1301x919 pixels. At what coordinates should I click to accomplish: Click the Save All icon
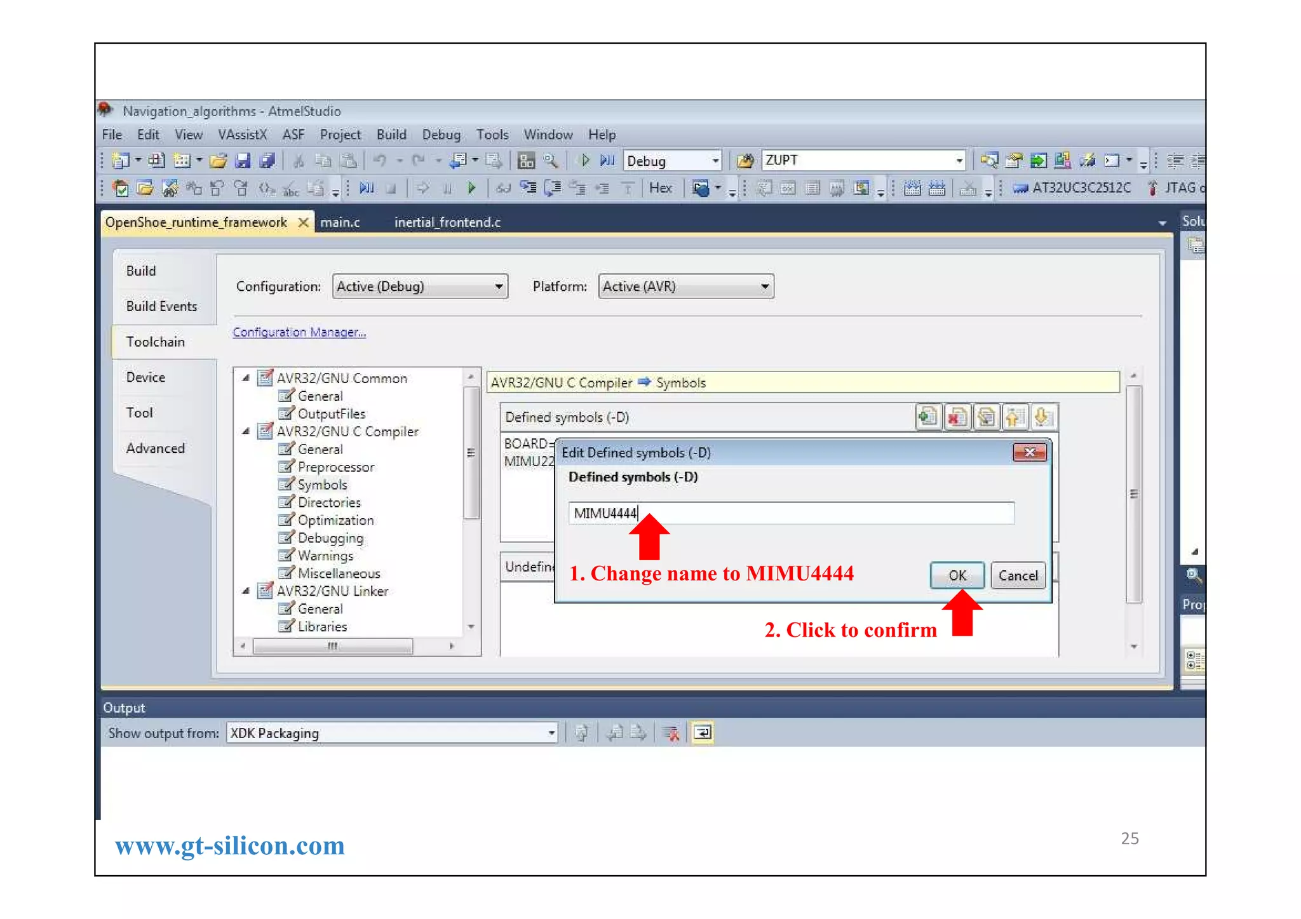pos(267,161)
